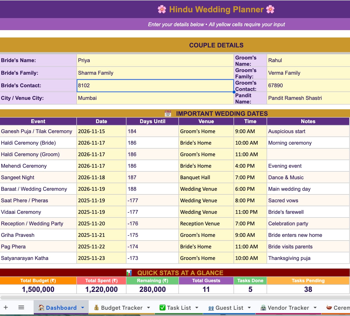The height and width of the screenshot is (316, 350).
Task: Expand the Task List tab dropdown arrow
Action: coord(197,308)
